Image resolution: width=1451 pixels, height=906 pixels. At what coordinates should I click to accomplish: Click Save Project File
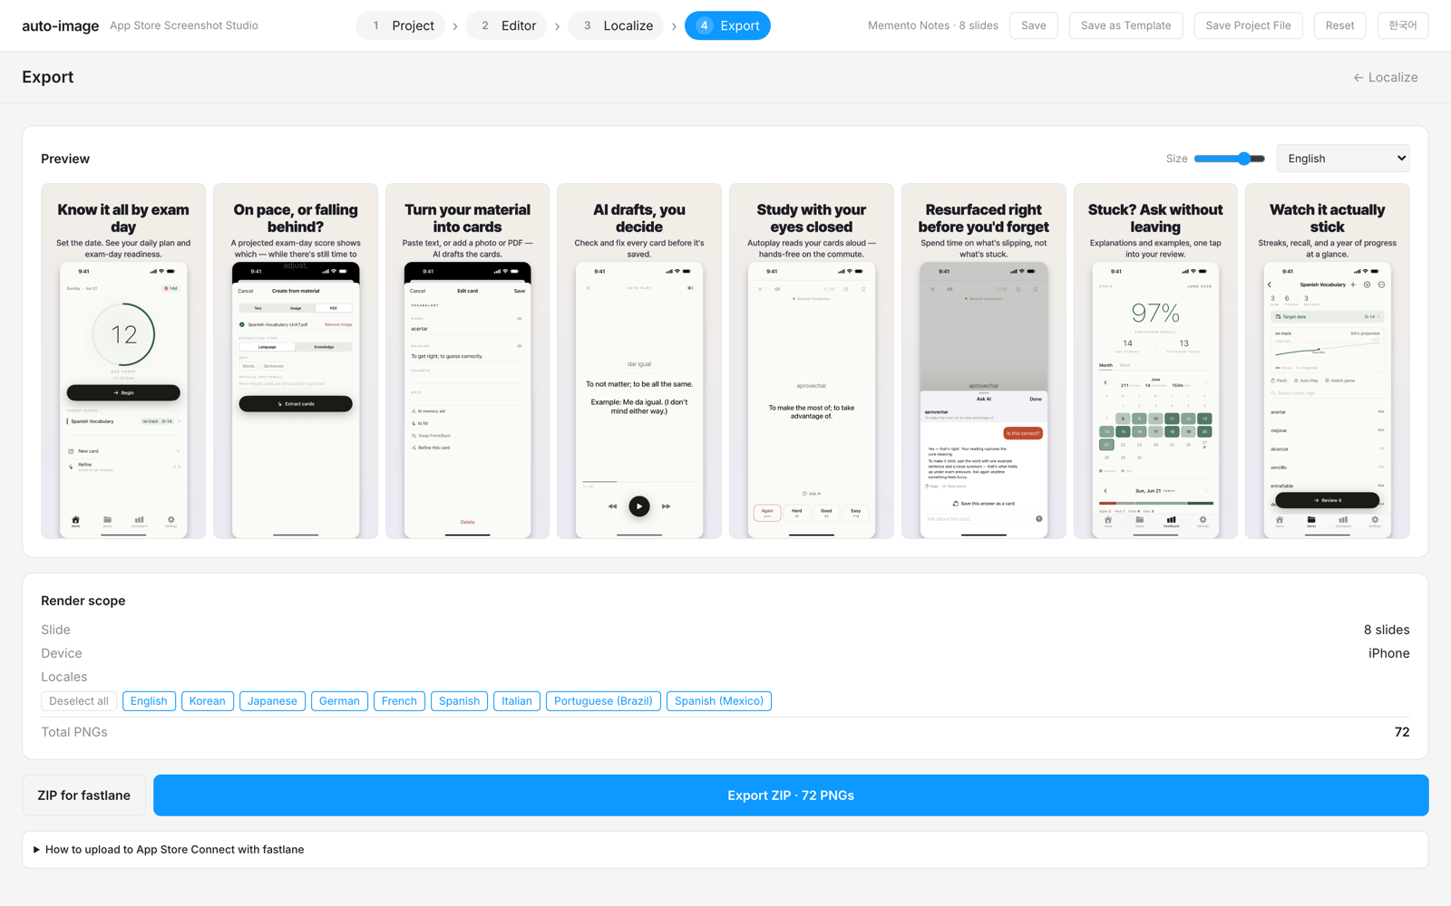[x=1248, y=25]
